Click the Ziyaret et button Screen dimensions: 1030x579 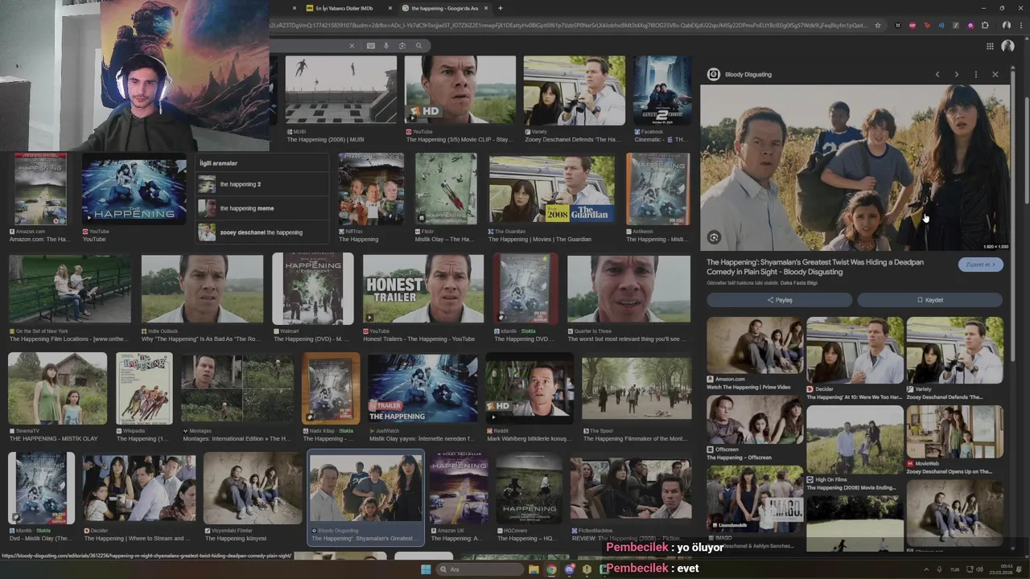coord(980,265)
